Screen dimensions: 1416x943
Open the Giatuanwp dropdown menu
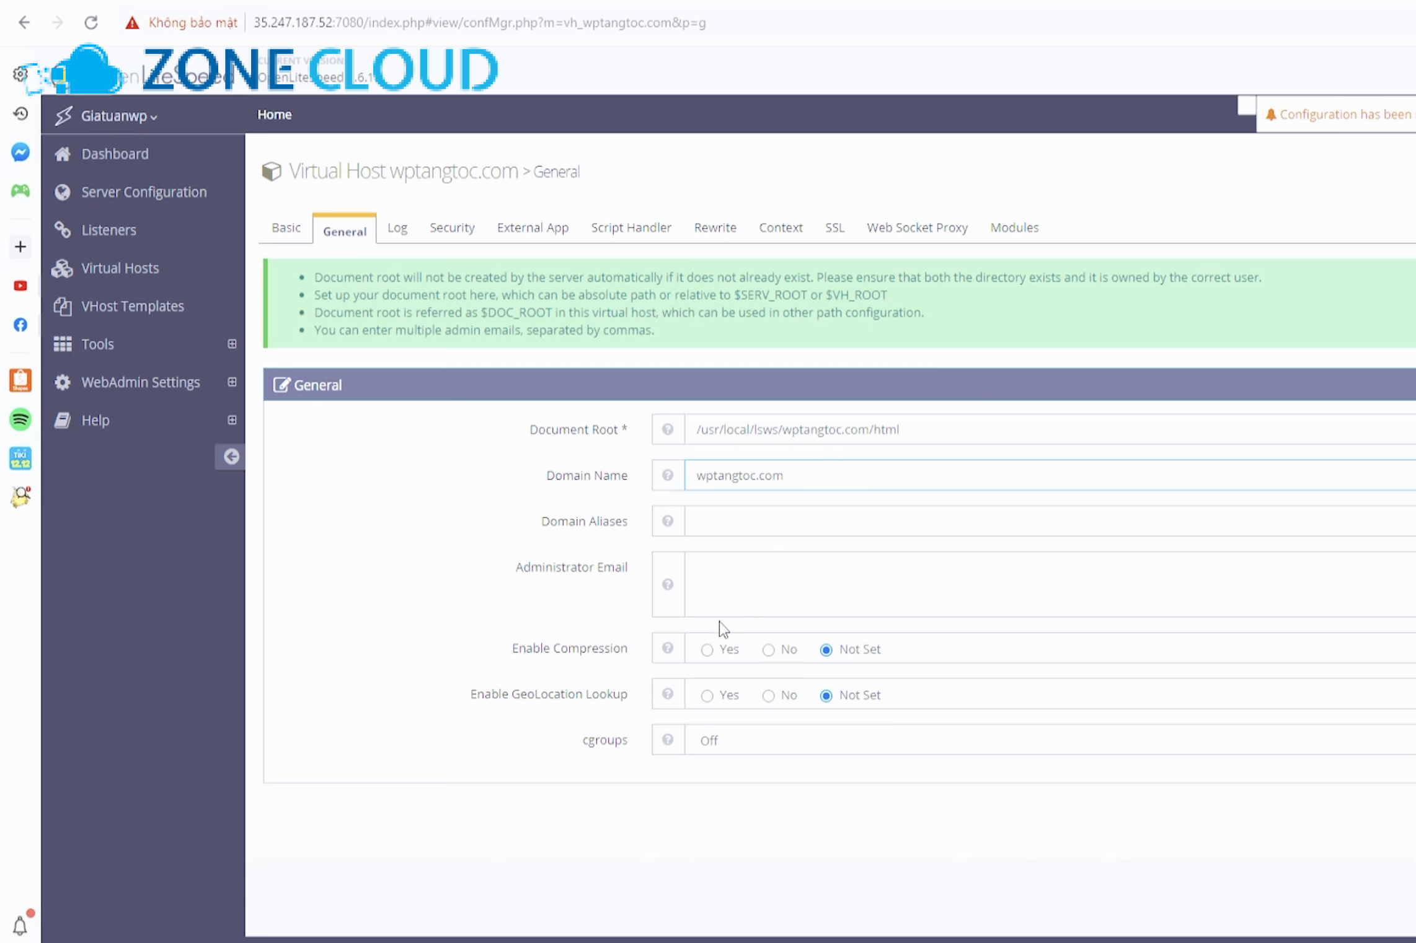(x=119, y=116)
